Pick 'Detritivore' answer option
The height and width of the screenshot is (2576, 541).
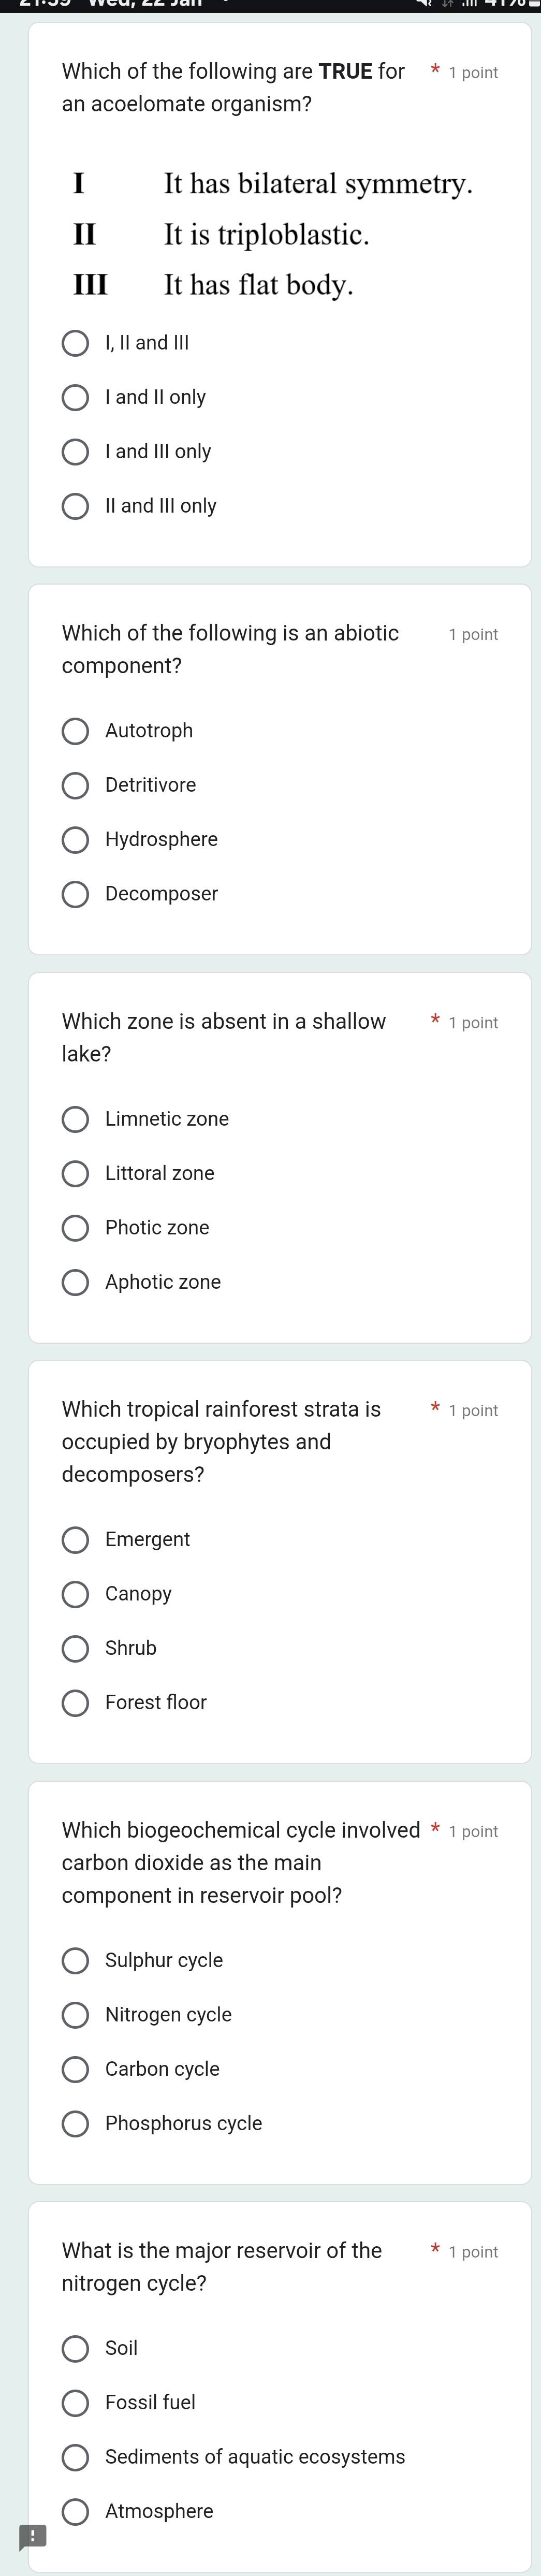[x=75, y=785]
